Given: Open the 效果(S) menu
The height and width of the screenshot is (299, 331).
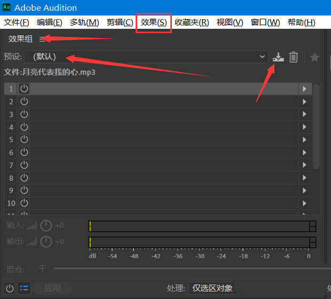Looking at the screenshot, I should pos(154,22).
